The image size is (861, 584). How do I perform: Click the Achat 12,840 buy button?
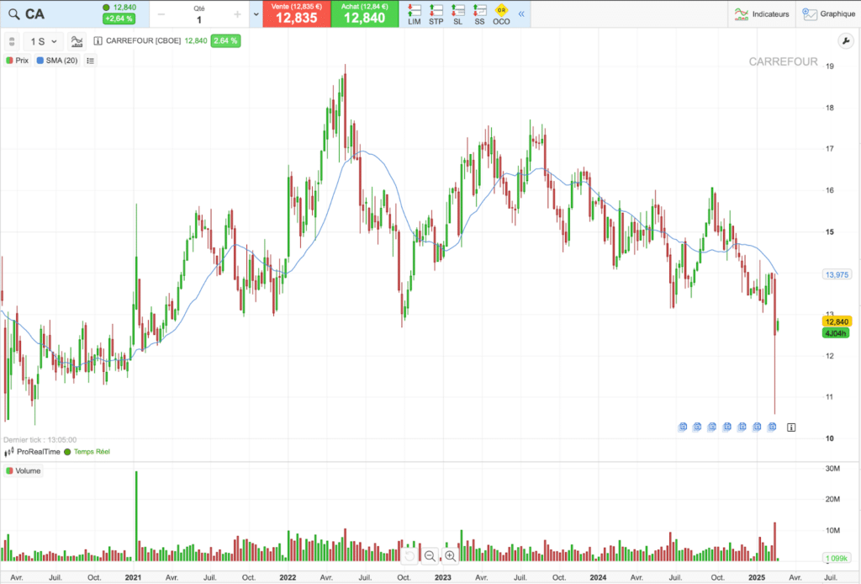pos(365,14)
